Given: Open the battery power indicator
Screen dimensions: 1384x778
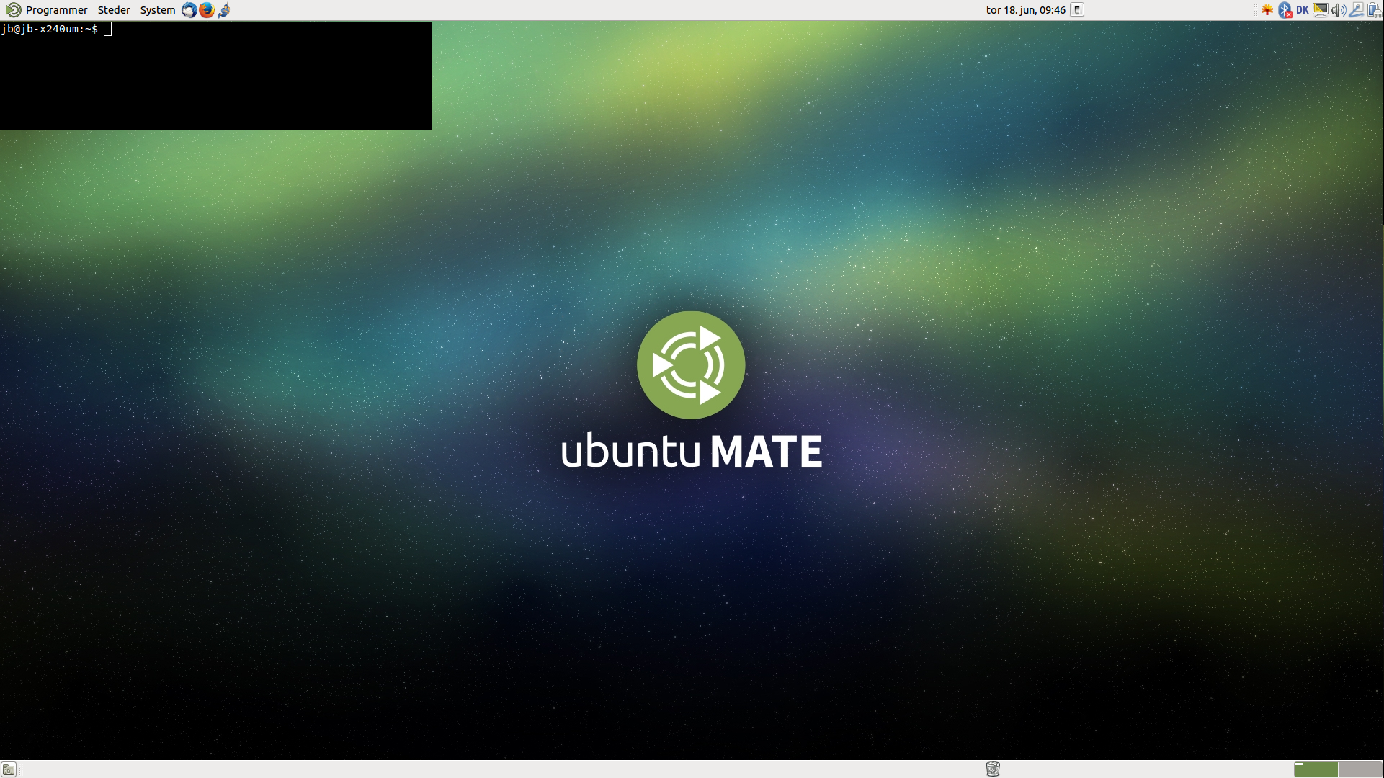Looking at the screenshot, I should [x=1374, y=10].
